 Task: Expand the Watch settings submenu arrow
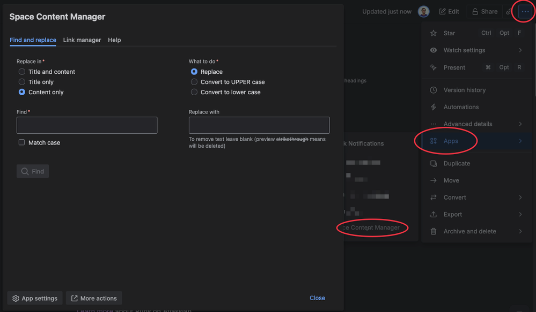pyautogui.click(x=520, y=50)
